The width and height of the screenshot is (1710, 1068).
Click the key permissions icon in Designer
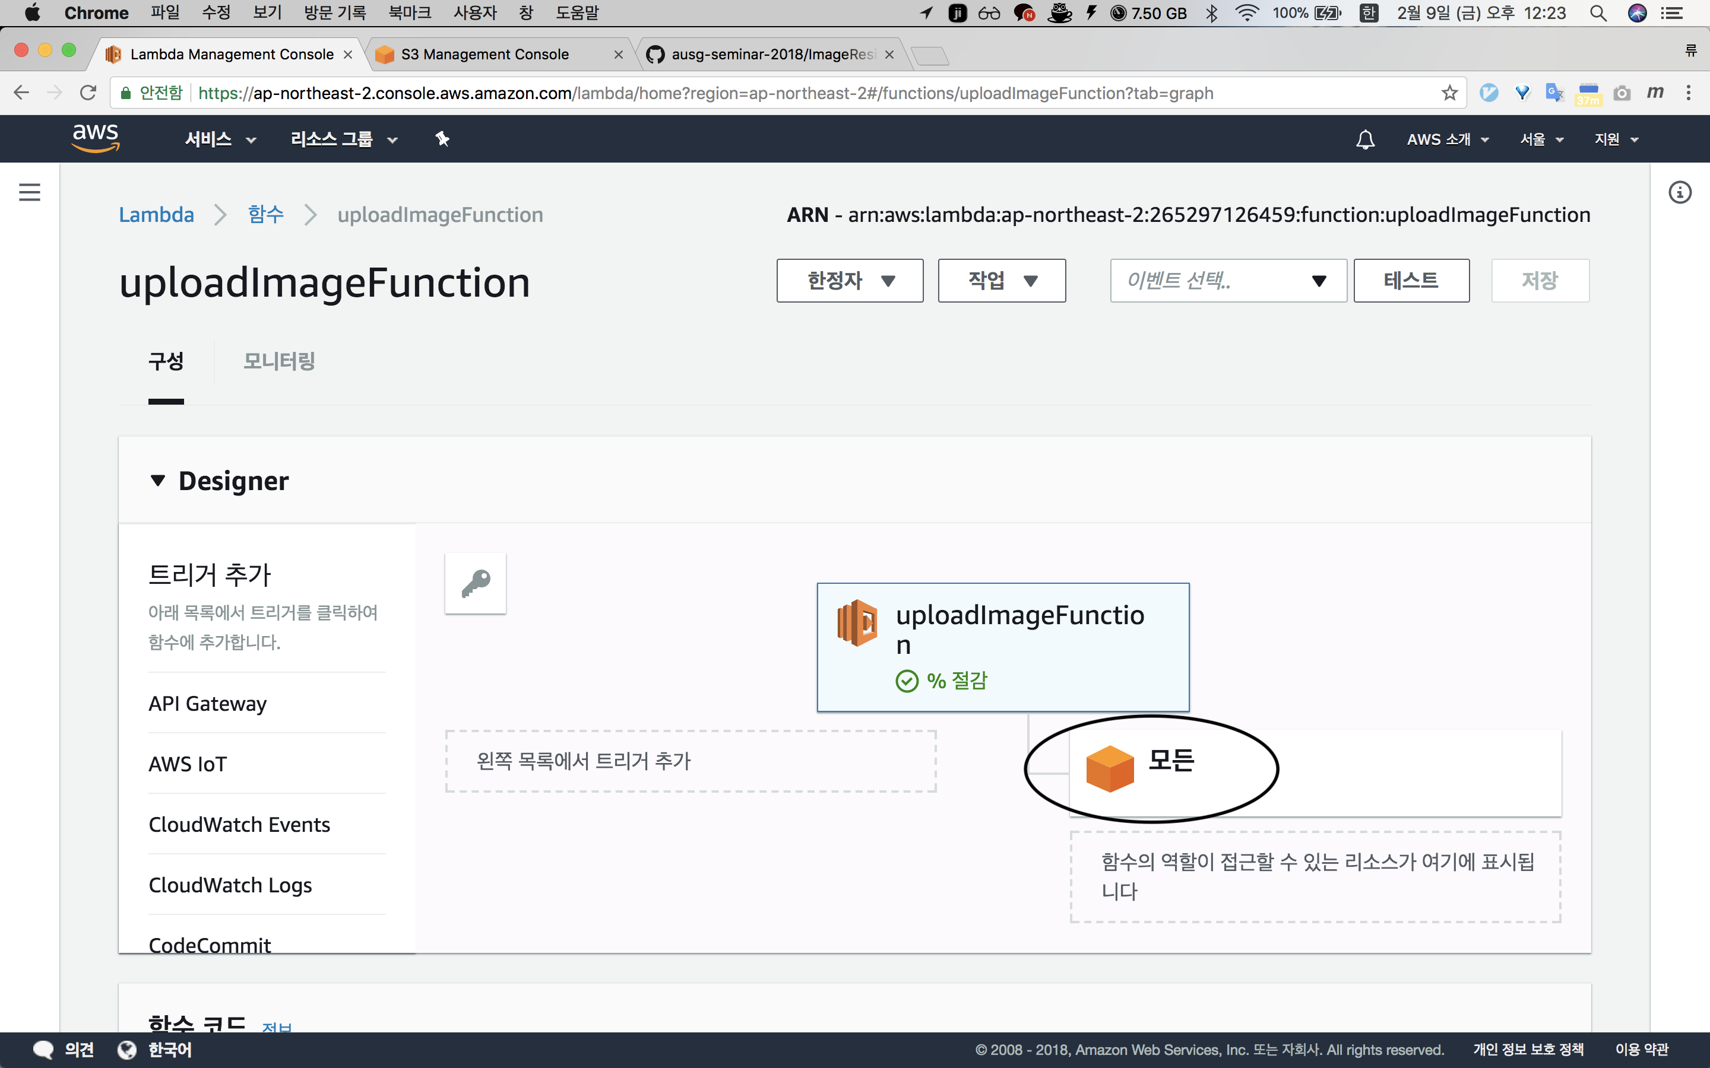476,583
